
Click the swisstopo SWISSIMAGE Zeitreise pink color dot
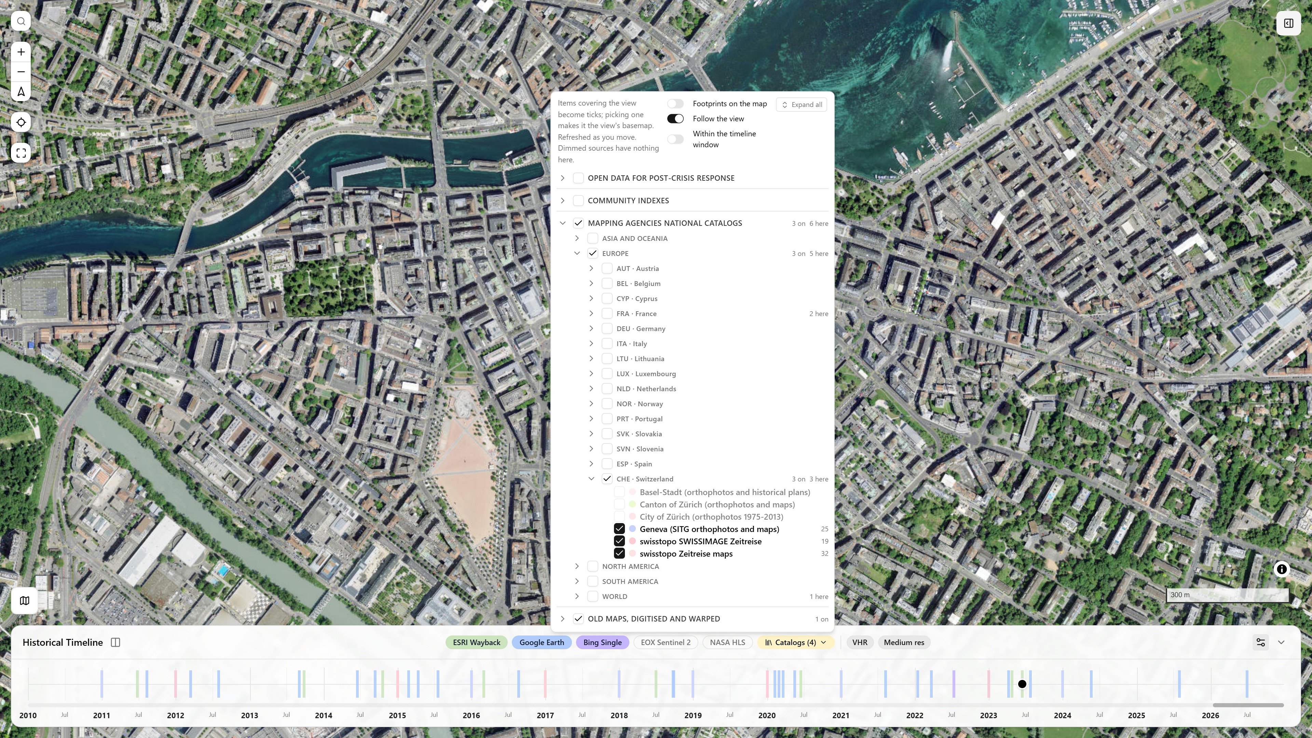(632, 541)
